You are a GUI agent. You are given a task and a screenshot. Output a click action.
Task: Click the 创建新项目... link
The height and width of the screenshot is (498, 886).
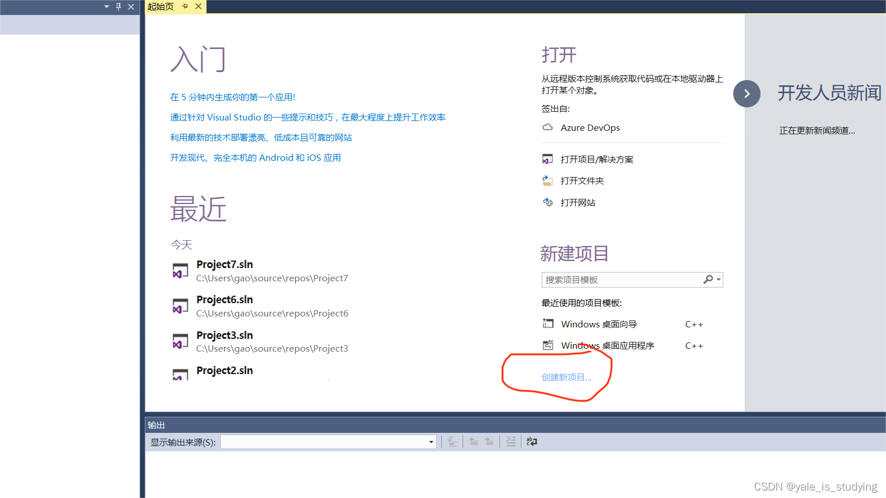point(566,377)
